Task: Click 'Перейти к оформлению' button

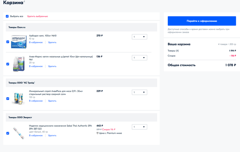Action: (x=202, y=21)
